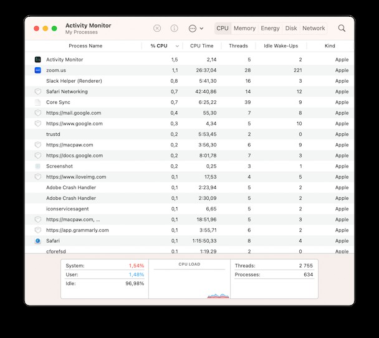Click shield icon beside https://docs.google.com
379x338 pixels.
click(37, 156)
